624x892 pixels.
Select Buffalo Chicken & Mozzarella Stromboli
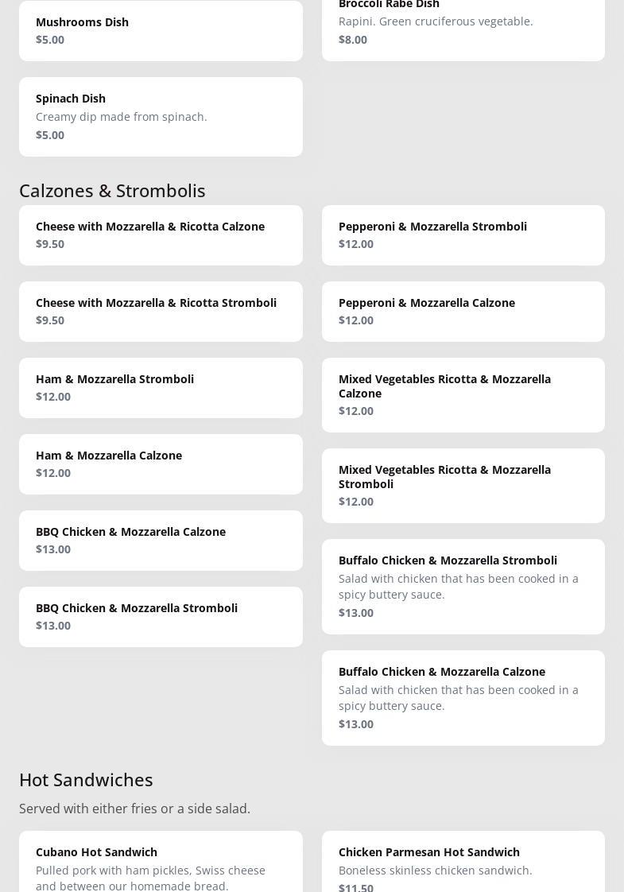(463, 586)
